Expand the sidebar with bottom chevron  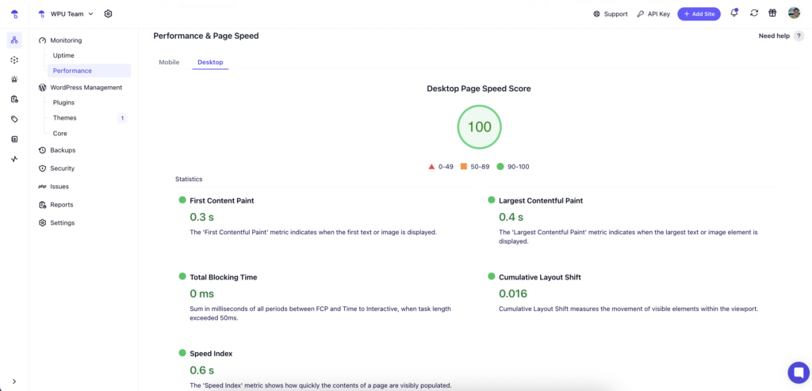click(x=14, y=382)
